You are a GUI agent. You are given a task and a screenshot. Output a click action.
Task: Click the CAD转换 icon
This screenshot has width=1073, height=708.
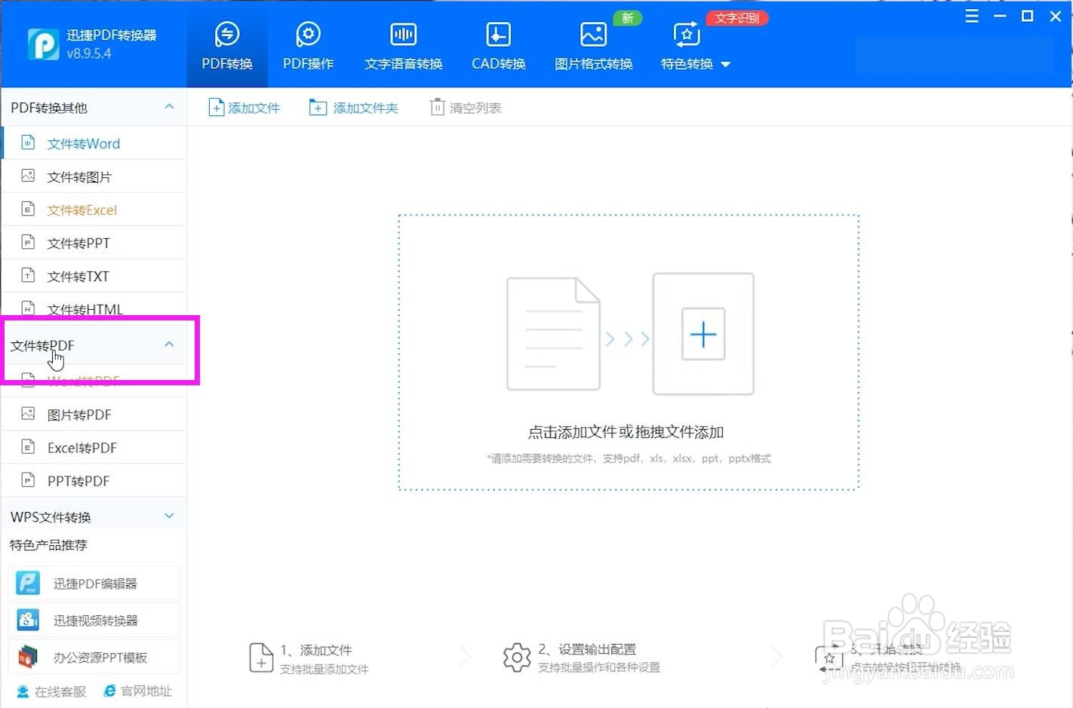(498, 34)
